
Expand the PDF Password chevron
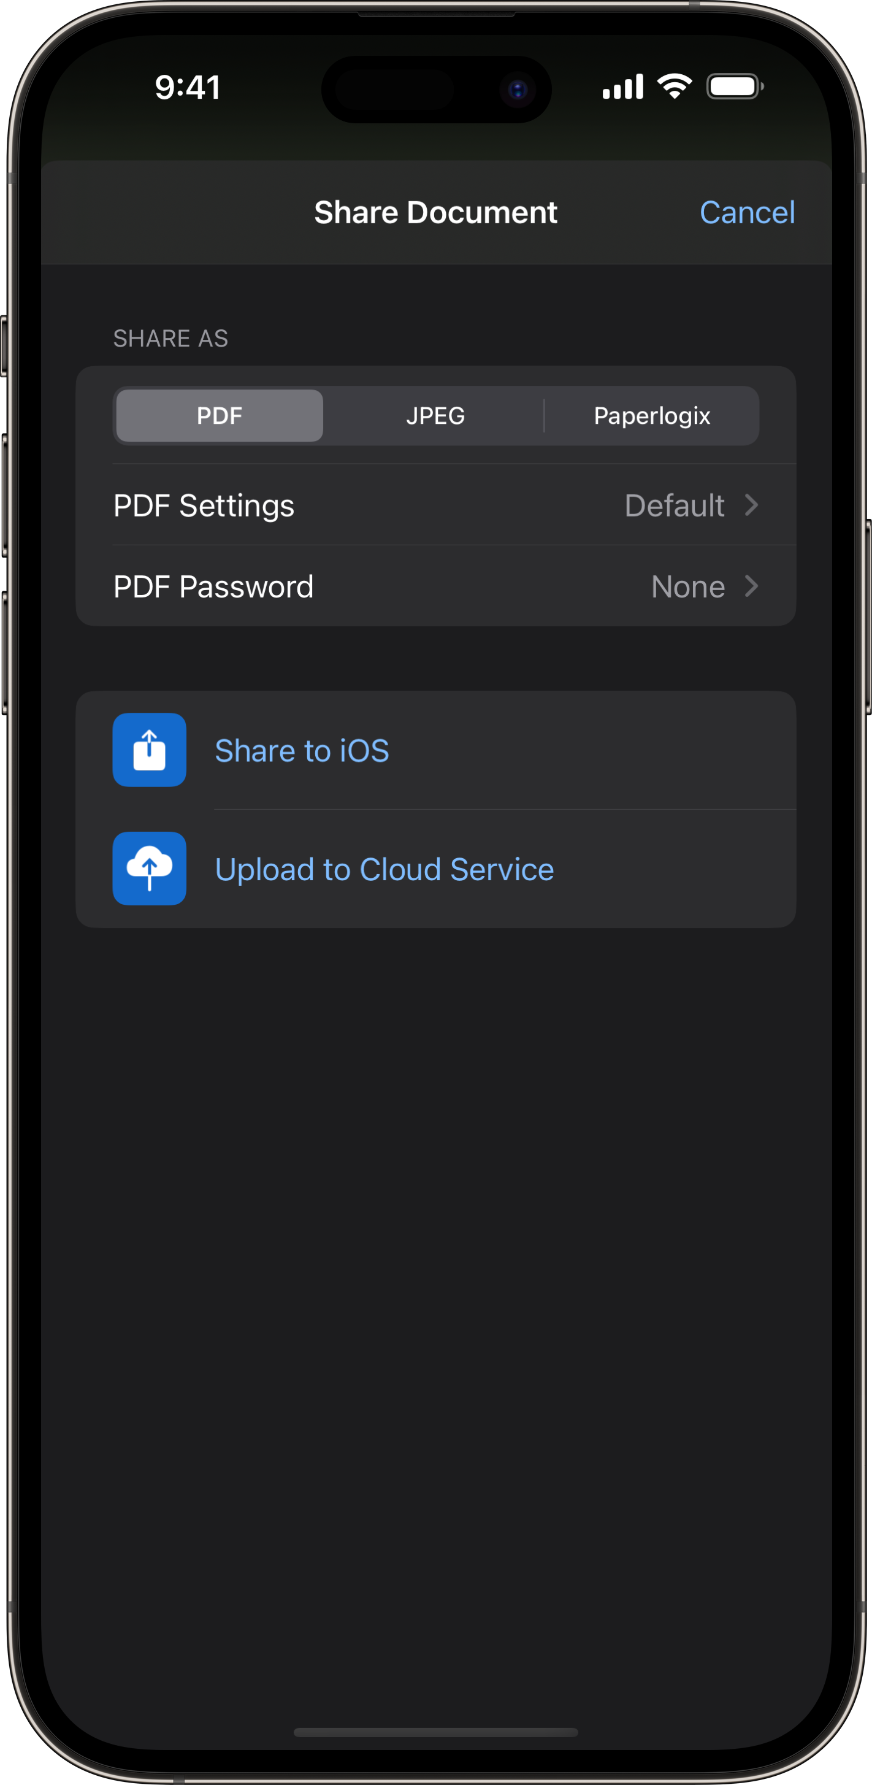point(751,586)
